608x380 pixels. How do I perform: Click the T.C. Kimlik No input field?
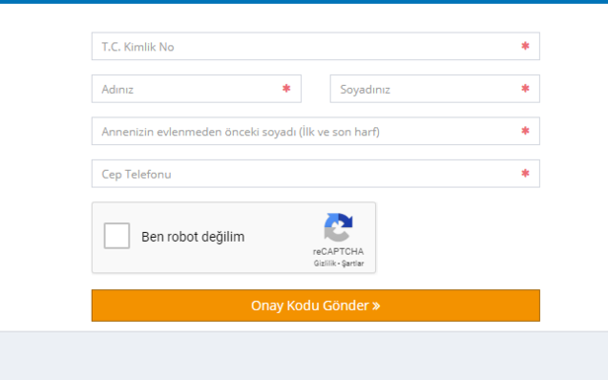coord(315,46)
